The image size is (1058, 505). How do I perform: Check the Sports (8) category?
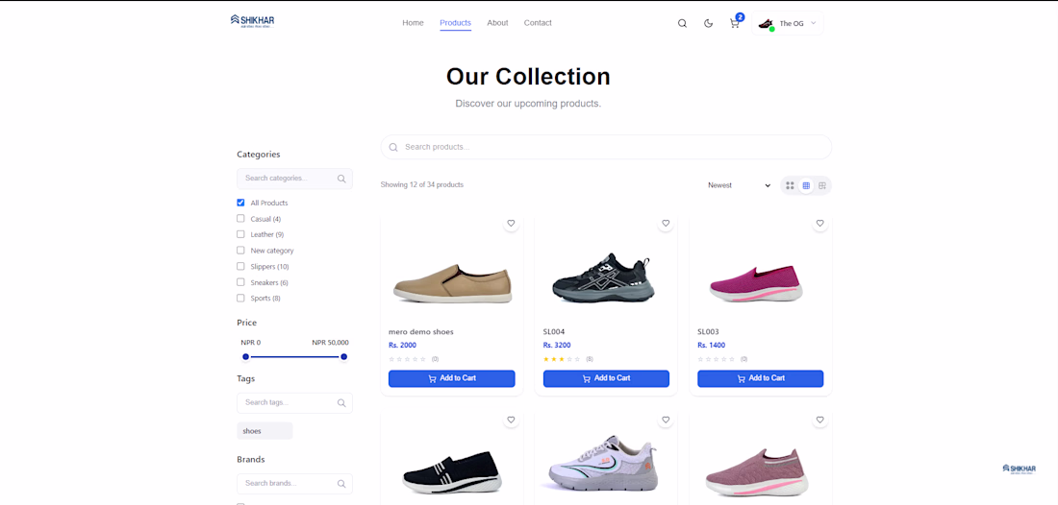point(240,299)
